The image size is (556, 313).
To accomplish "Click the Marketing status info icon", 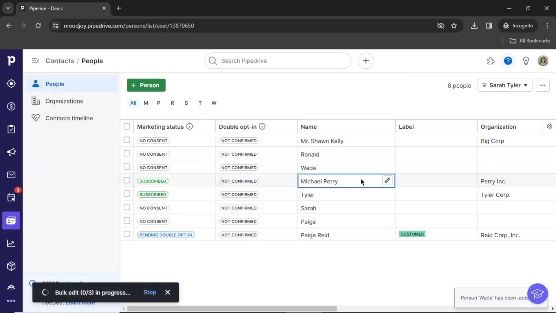I will click(x=190, y=127).
